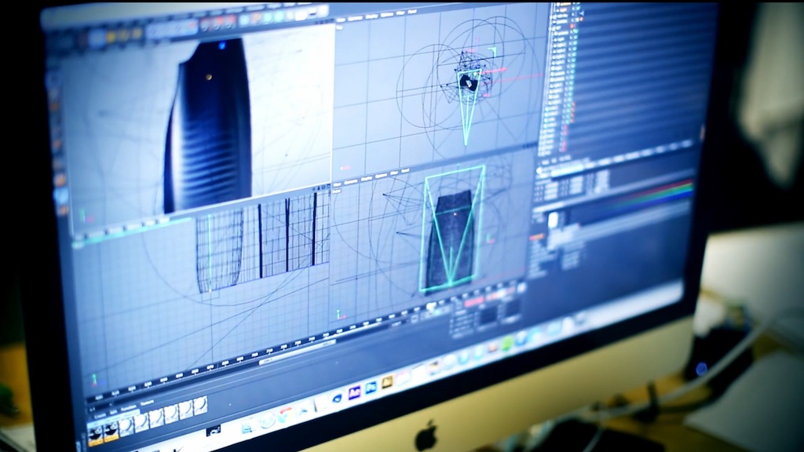Click the Chrome icon in the Dock
804x452 pixels.
tap(284, 414)
